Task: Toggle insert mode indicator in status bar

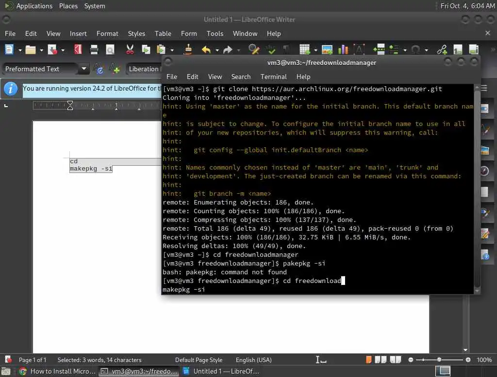Action: pyautogui.click(x=321, y=360)
